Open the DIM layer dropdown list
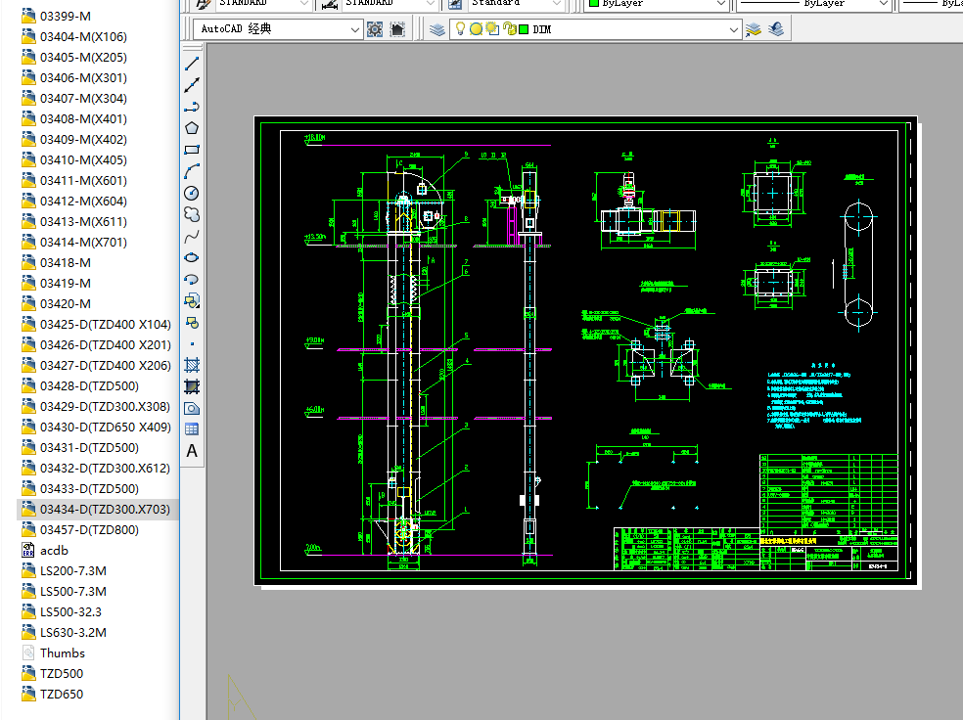The image size is (963, 720). [734, 29]
